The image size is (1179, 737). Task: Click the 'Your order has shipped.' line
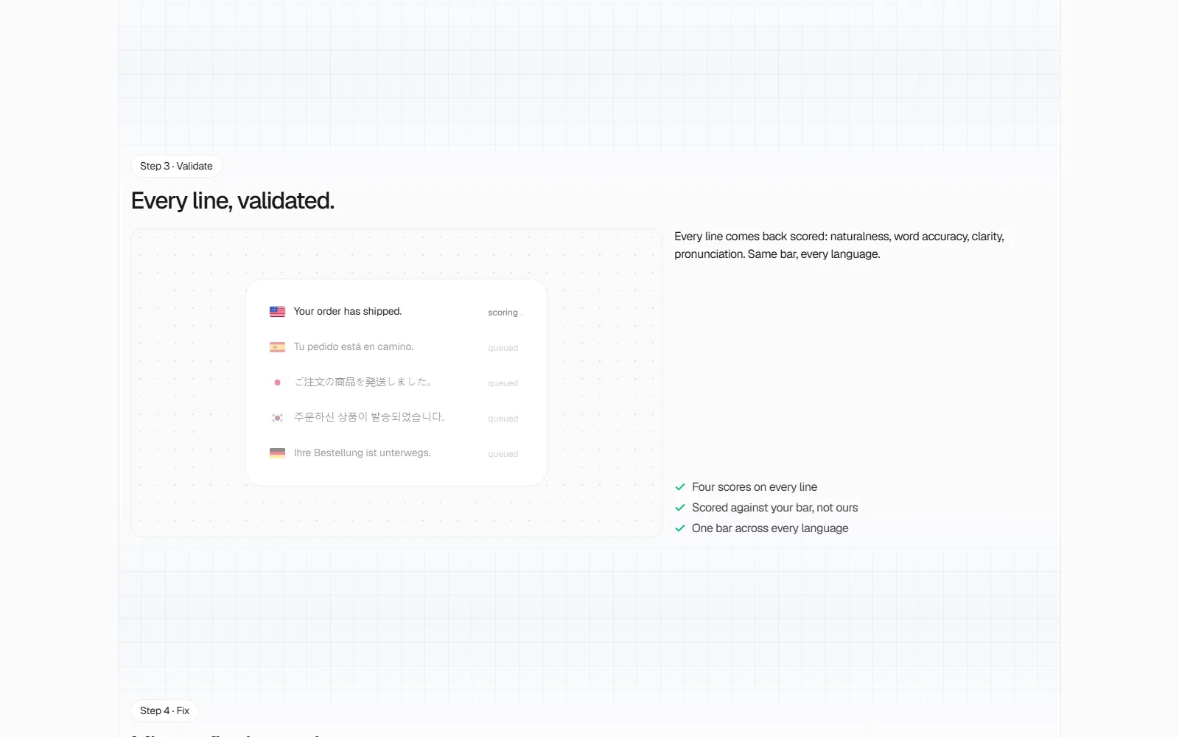pos(348,312)
